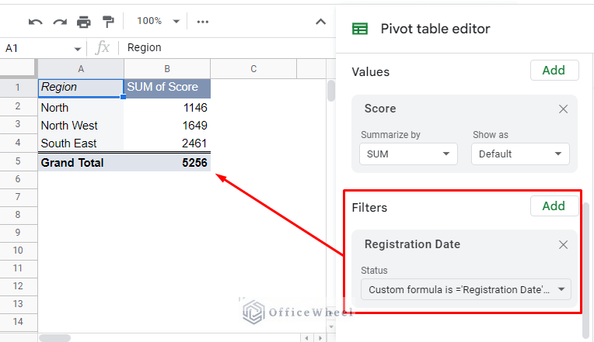The width and height of the screenshot is (594, 342).
Task: Click the Undo arrow icon
Action: [x=35, y=22]
